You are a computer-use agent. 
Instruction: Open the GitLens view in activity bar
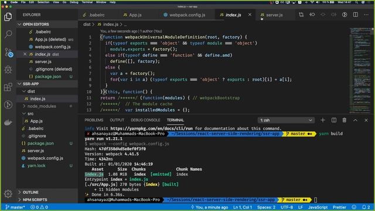click(x=8, y=104)
